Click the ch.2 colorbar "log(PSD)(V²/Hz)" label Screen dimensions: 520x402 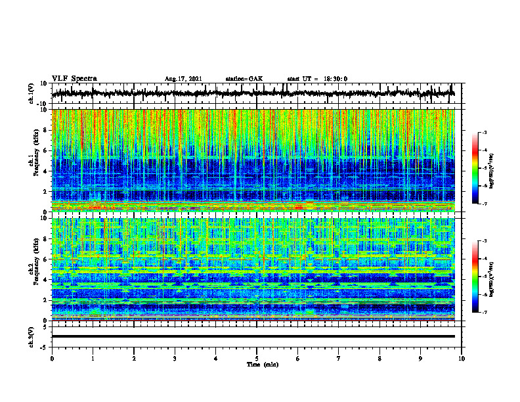(492, 279)
